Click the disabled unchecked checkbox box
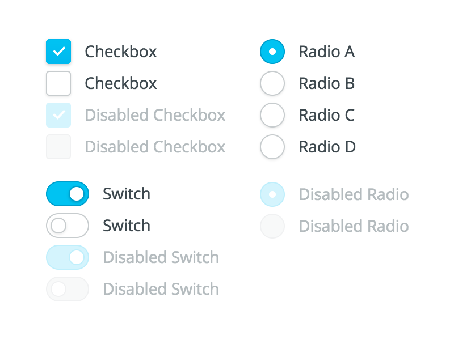 [x=58, y=147]
